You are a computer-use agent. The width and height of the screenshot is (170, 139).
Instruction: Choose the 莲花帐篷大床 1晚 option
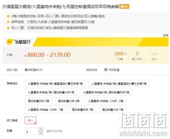coord(113,109)
